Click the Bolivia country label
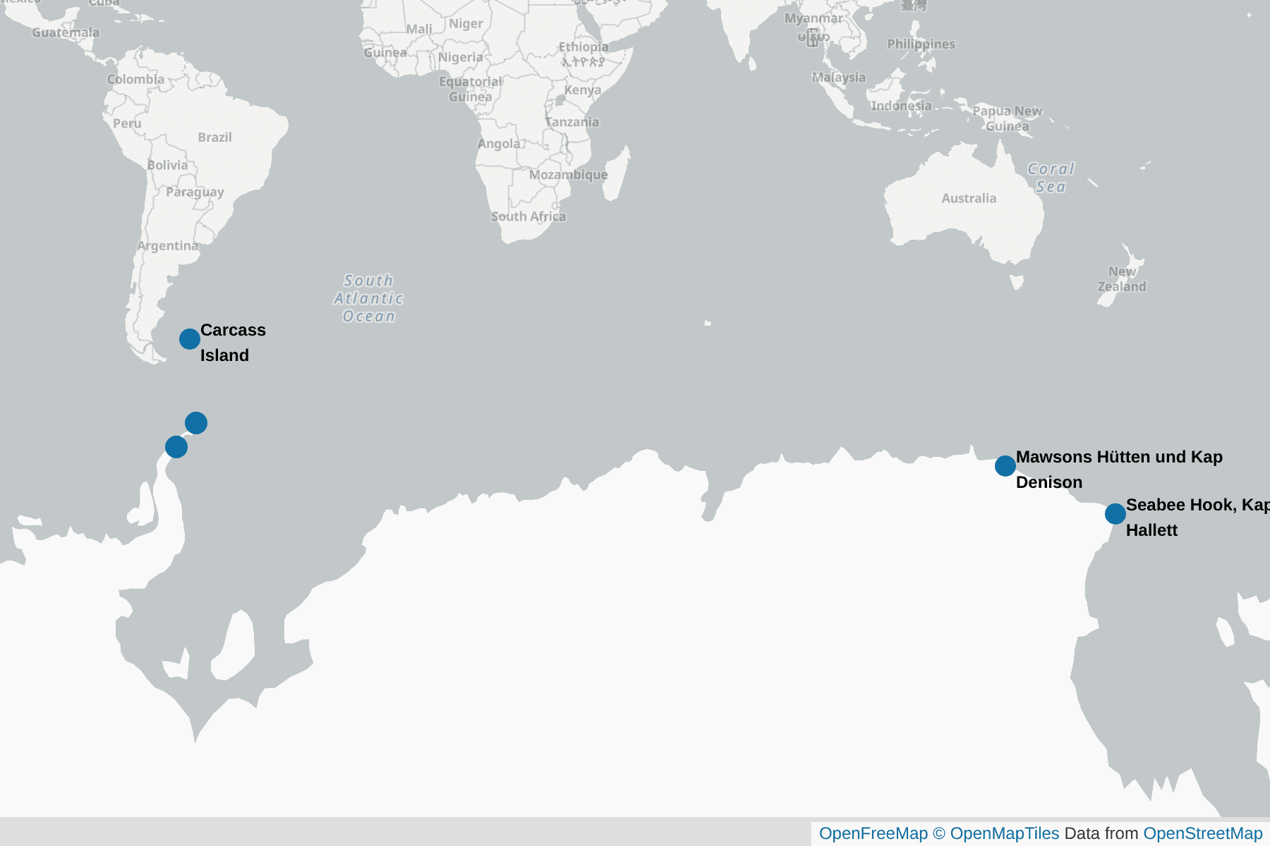 coord(167,165)
